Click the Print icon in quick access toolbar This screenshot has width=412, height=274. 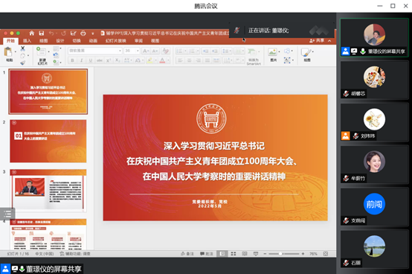tap(83, 33)
